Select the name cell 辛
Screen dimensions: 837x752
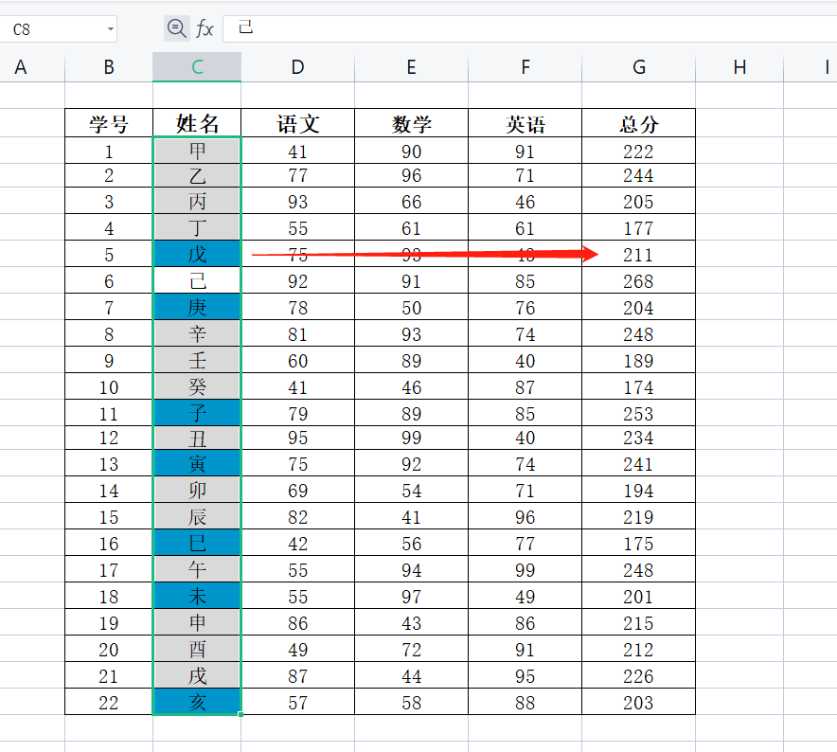[x=197, y=333]
